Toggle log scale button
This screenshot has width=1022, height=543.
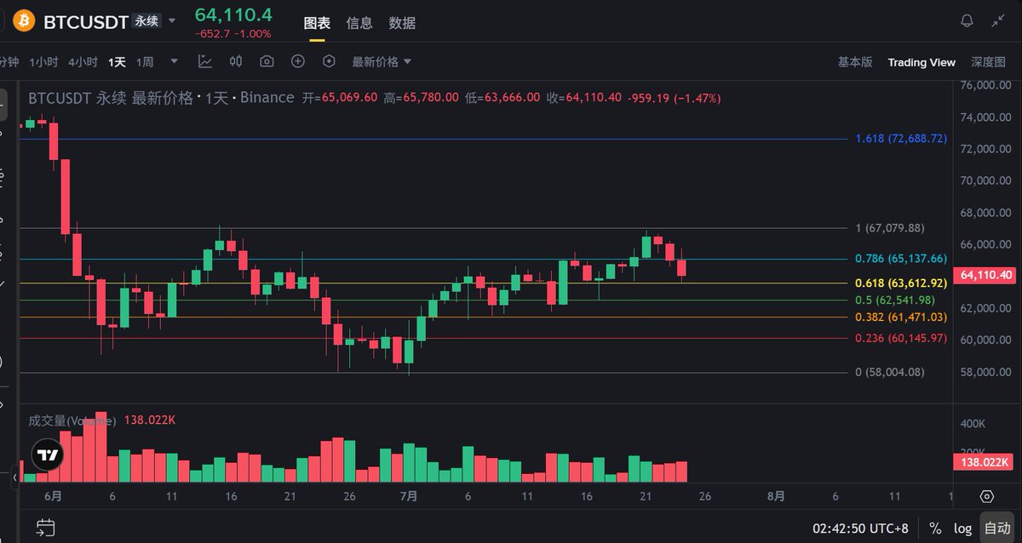962,528
